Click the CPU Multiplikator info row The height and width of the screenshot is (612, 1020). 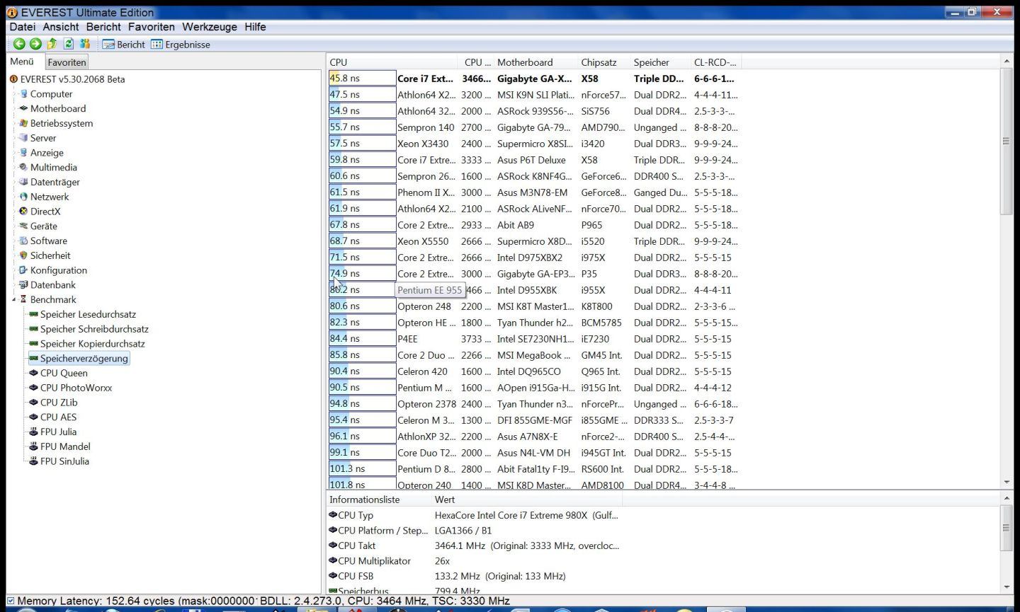[473, 561]
